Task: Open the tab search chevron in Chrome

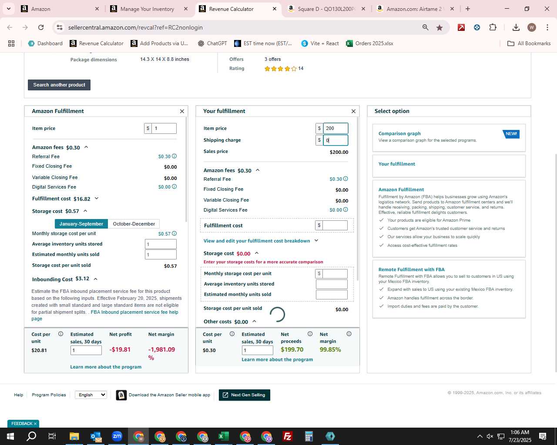Action: (x=9, y=9)
